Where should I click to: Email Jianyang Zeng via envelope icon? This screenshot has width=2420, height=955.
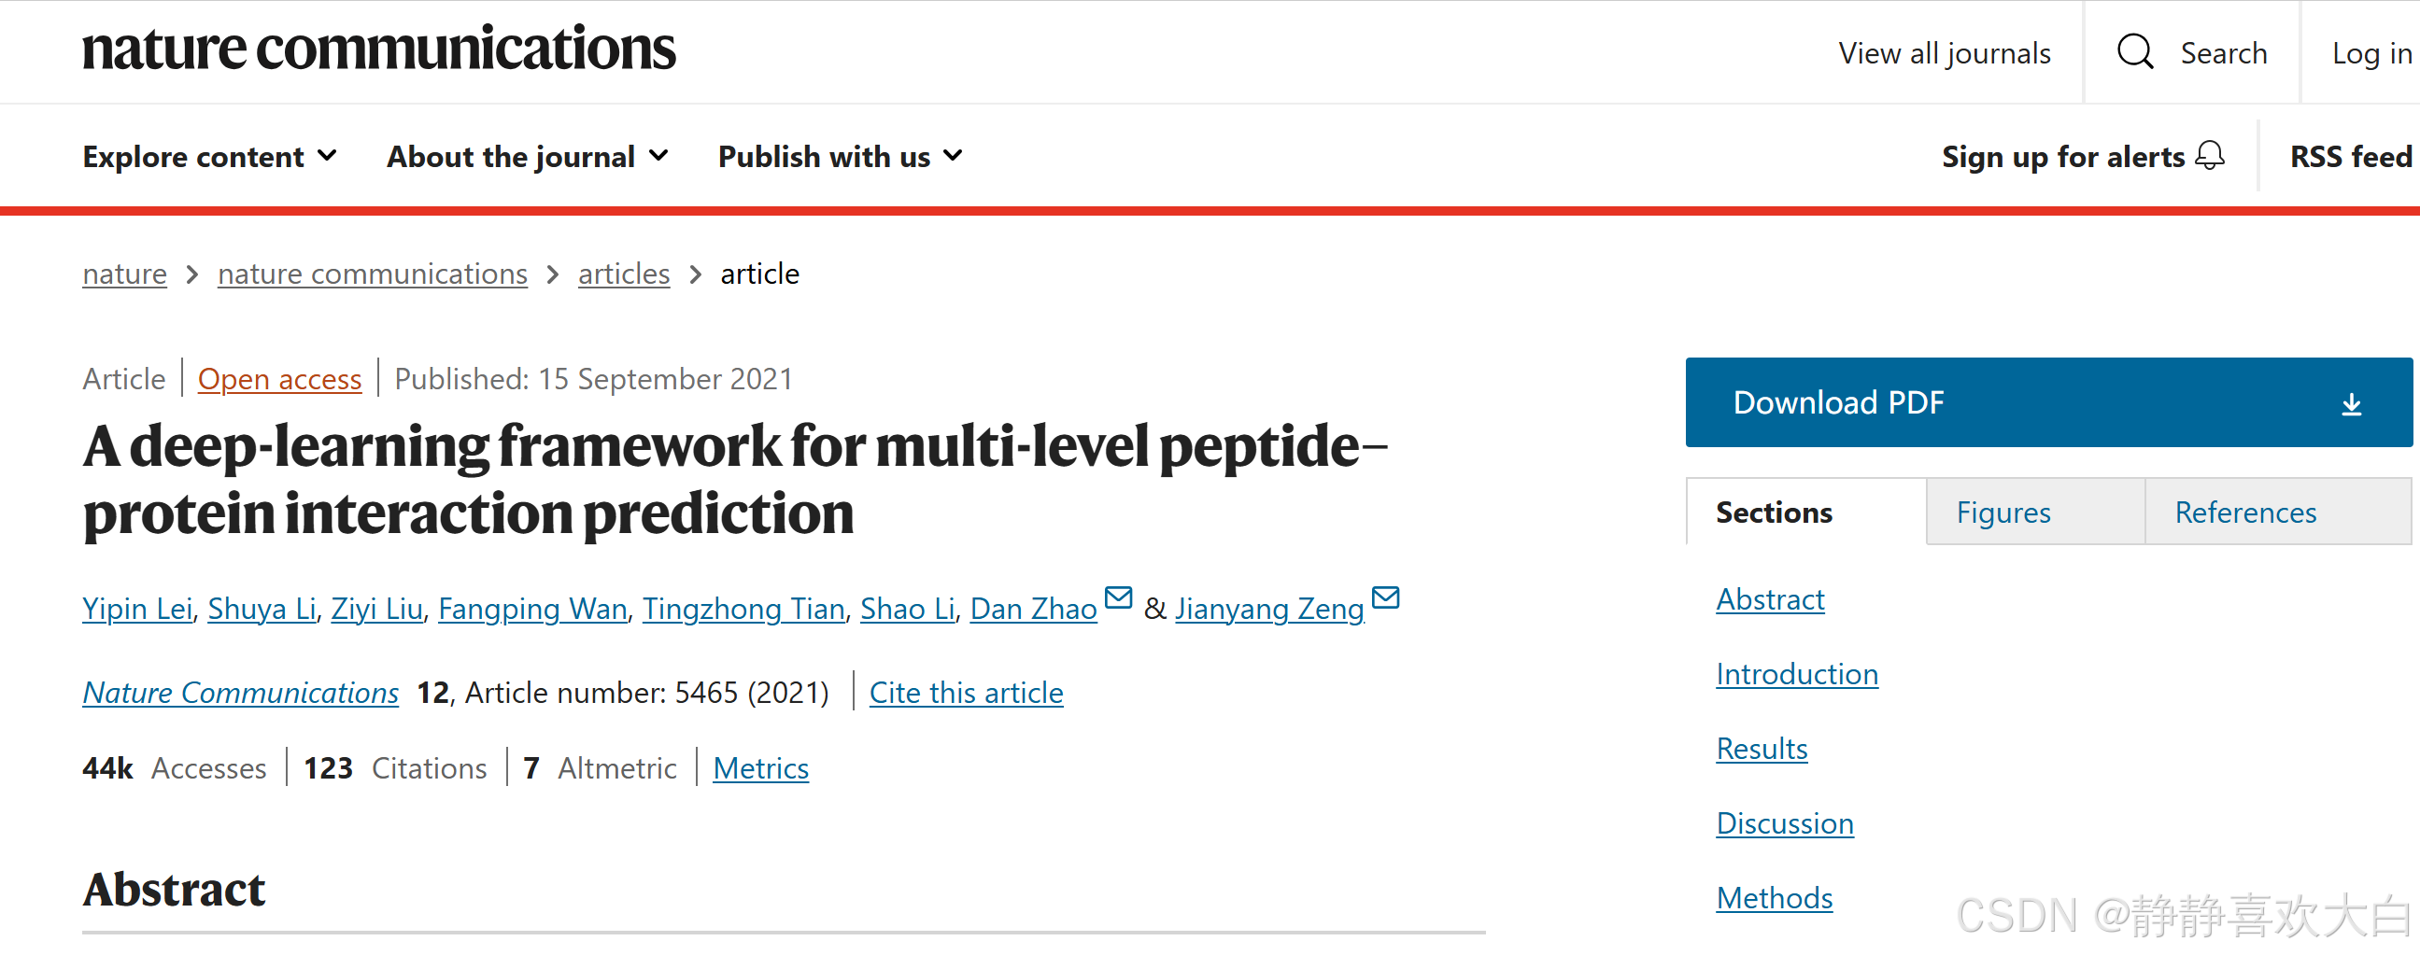(x=1385, y=598)
